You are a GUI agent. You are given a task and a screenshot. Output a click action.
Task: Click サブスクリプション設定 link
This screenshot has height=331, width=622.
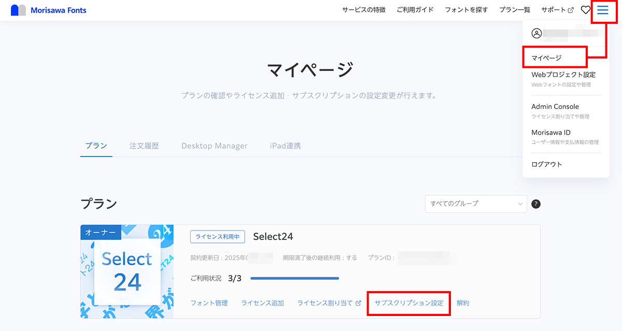pyautogui.click(x=409, y=303)
